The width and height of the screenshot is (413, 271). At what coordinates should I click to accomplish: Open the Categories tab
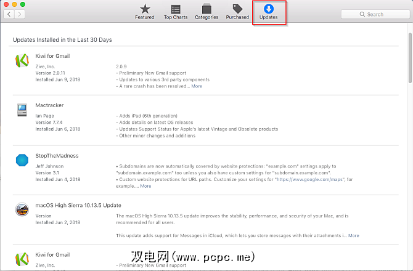(206, 12)
